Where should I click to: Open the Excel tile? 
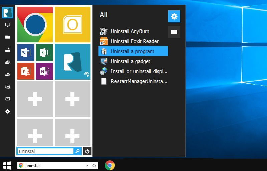(44, 52)
